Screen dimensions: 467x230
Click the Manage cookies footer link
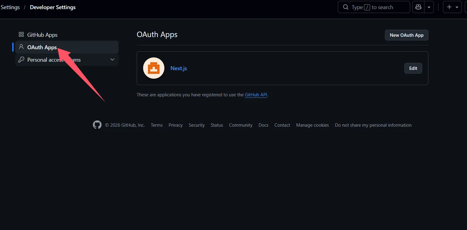tap(313, 125)
